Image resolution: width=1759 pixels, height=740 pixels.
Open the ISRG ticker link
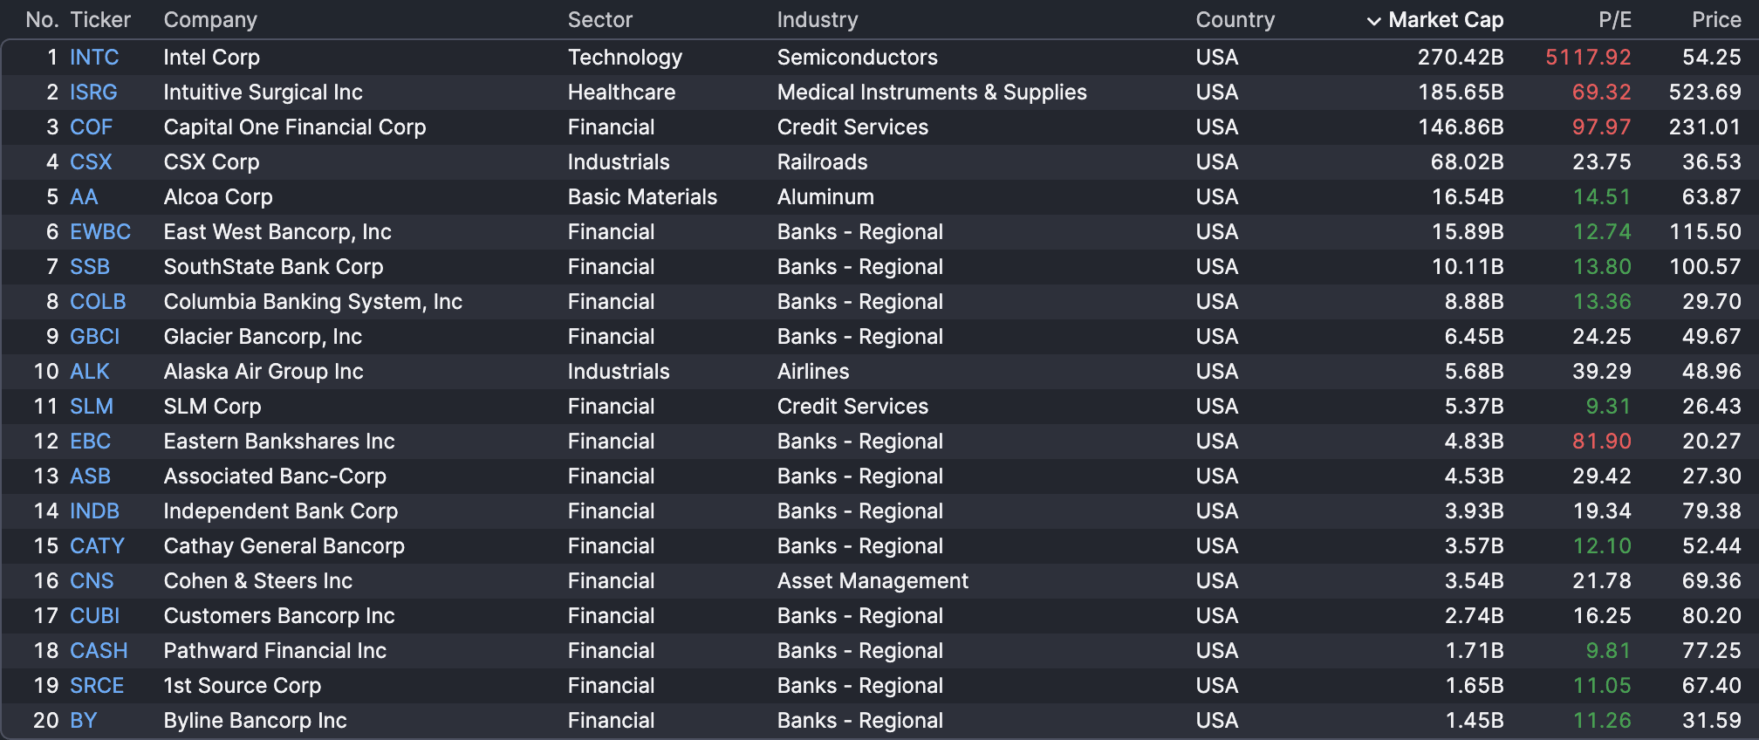pos(93,92)
